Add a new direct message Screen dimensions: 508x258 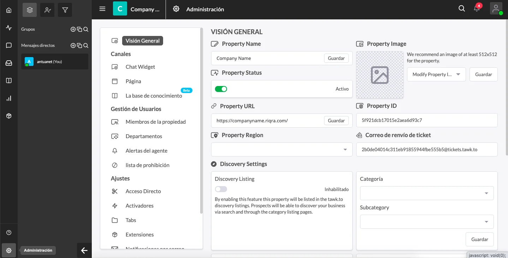tap(73, 45)
